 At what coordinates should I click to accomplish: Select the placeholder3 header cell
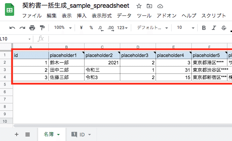138,55
